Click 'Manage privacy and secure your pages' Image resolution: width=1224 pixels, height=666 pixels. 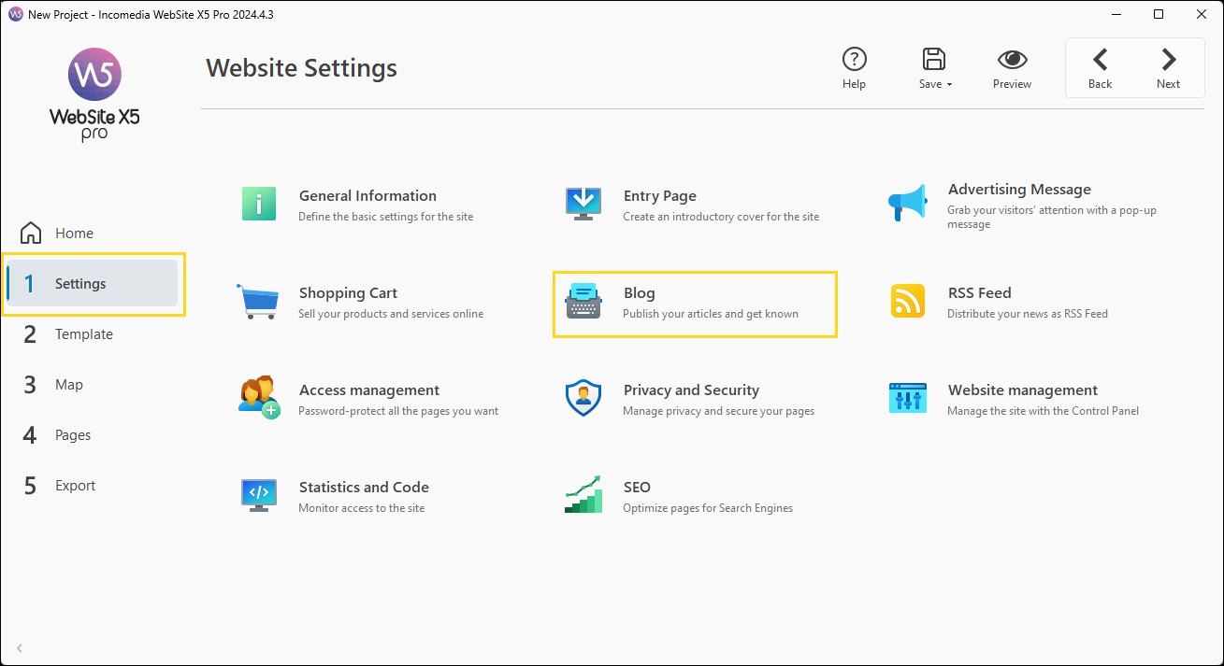click(x=718, y=411)
